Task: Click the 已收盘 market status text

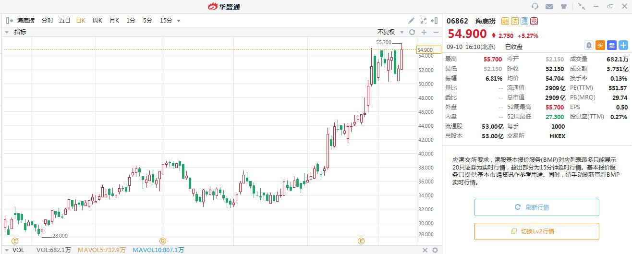Action: pos(514,47)
